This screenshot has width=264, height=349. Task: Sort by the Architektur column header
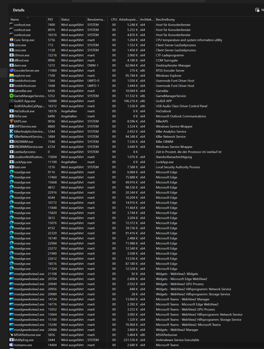[147, 19]
